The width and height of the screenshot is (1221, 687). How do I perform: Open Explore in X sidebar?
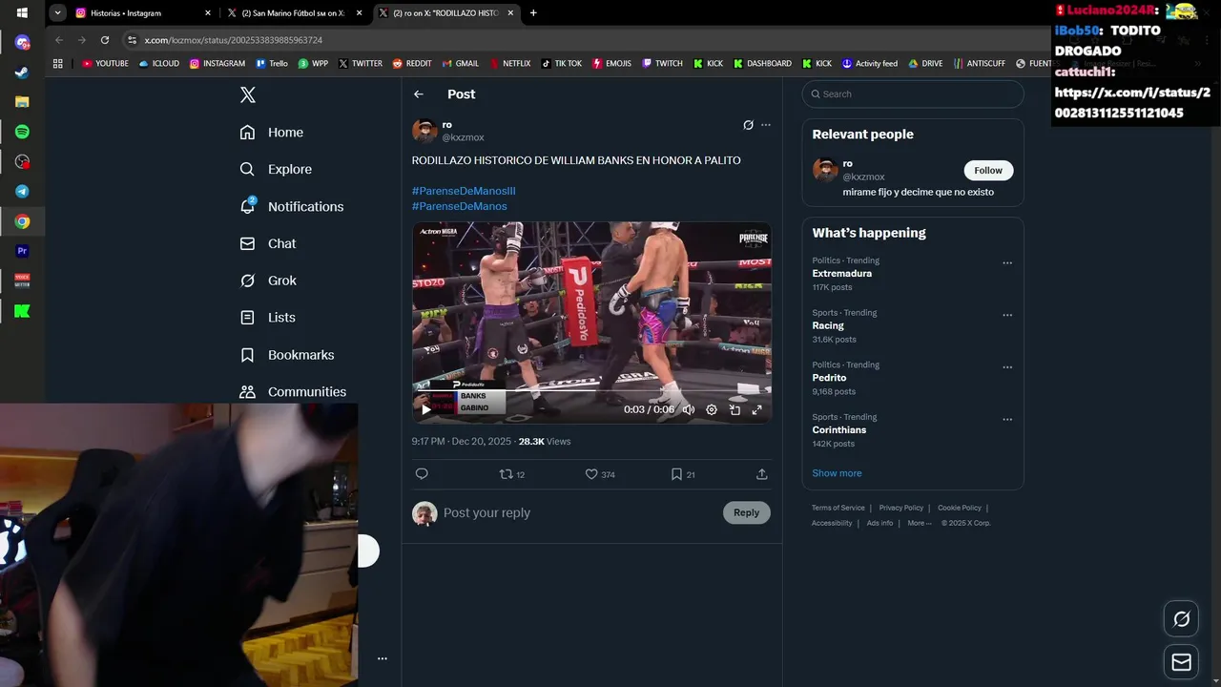(x=276, y=169)
